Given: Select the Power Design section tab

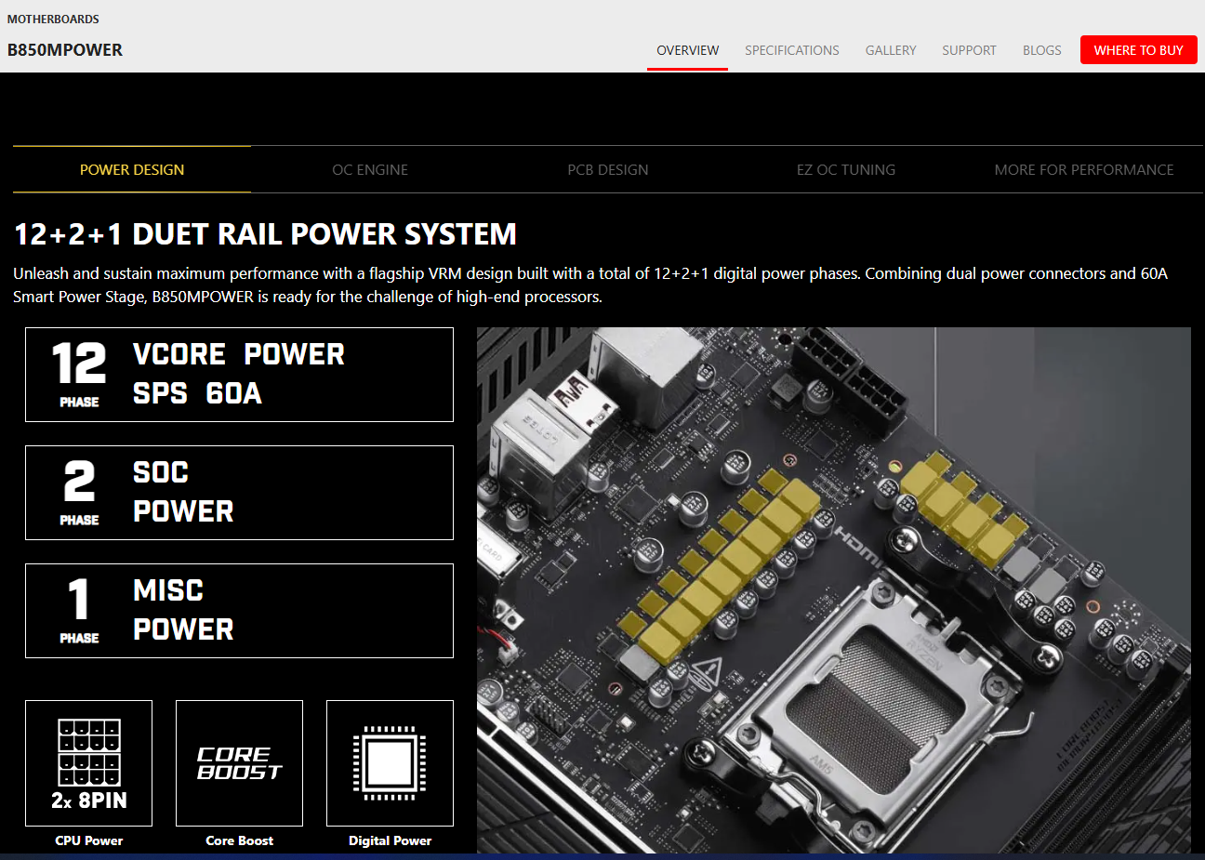Looking at the screenshot, I should tap(132, 169).
